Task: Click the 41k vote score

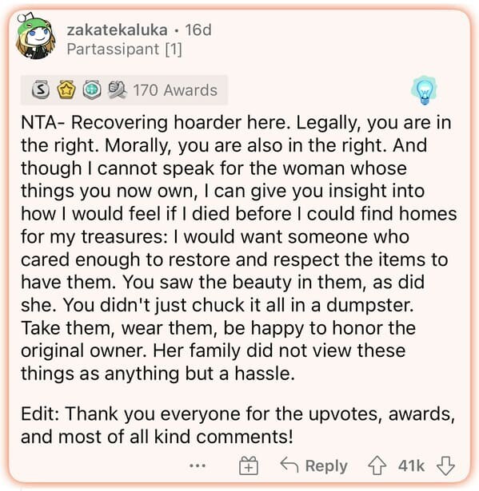Action: pos(411,465)
